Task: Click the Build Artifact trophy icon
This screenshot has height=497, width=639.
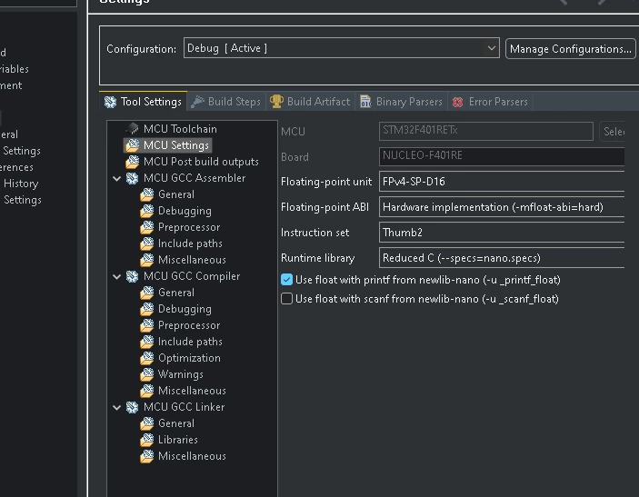Action: (x=276, y=102)
